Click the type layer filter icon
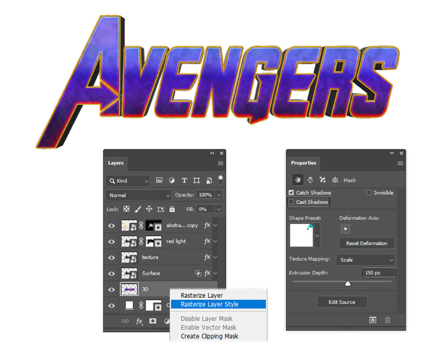438x356 pixels. pyautogui.click(x=184, y=181)
